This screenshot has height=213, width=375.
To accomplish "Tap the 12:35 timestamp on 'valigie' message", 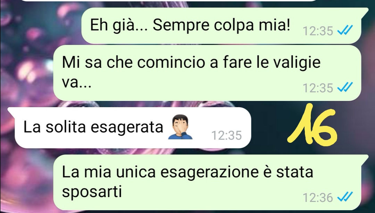I will click(318, 88).
